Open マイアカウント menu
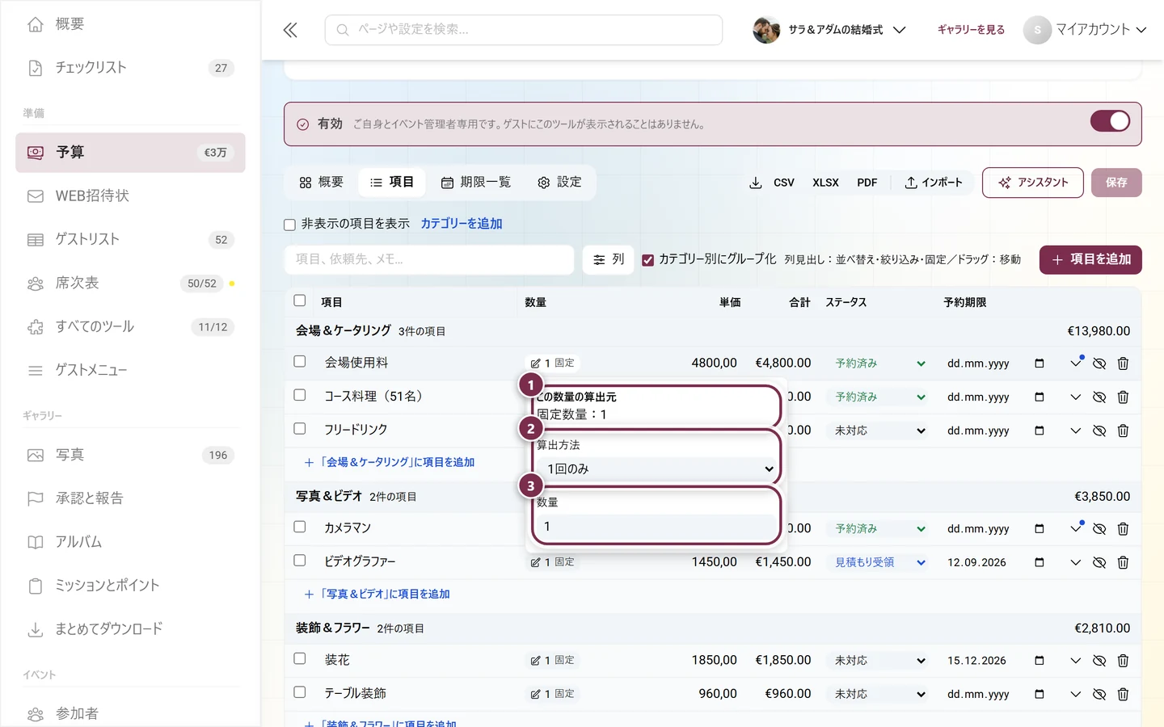This screenshot has height=727, width=1164. point(1085,30)
